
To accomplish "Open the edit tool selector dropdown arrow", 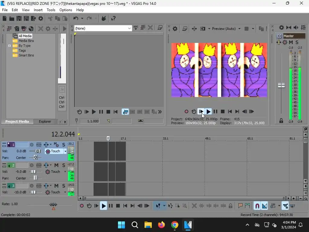I will (x=164, y=206).
